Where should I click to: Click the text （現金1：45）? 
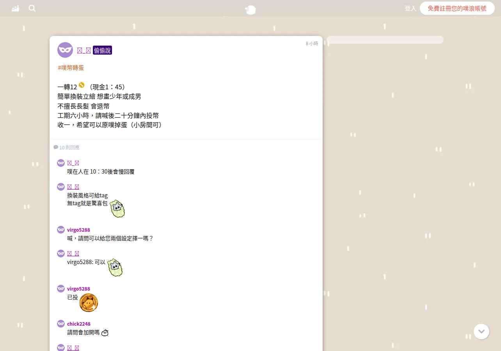pyautogui.click(x=107, y=87)
